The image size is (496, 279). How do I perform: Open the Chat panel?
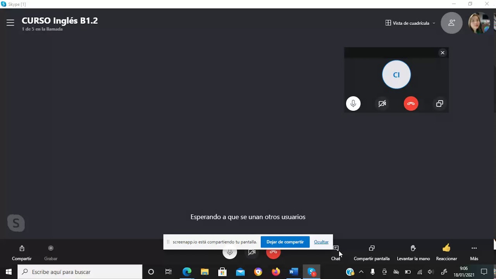click(x=336, y=253)
